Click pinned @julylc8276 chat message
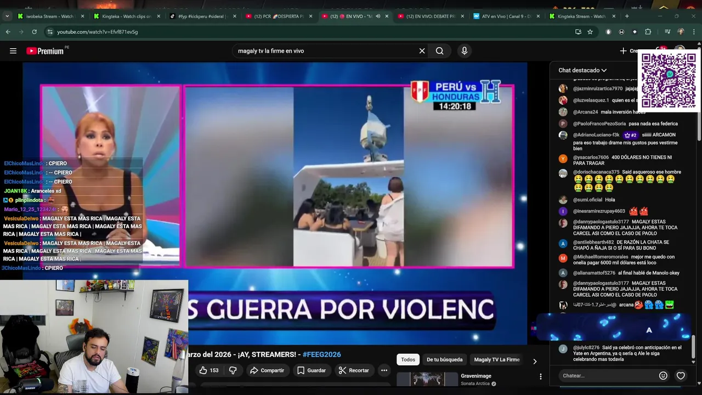The height and width of the screenshot is (395, 702). click(x=620, y=353)
